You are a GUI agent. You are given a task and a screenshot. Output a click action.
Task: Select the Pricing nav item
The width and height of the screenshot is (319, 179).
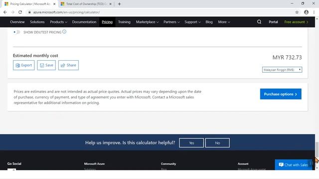(107, 22)
